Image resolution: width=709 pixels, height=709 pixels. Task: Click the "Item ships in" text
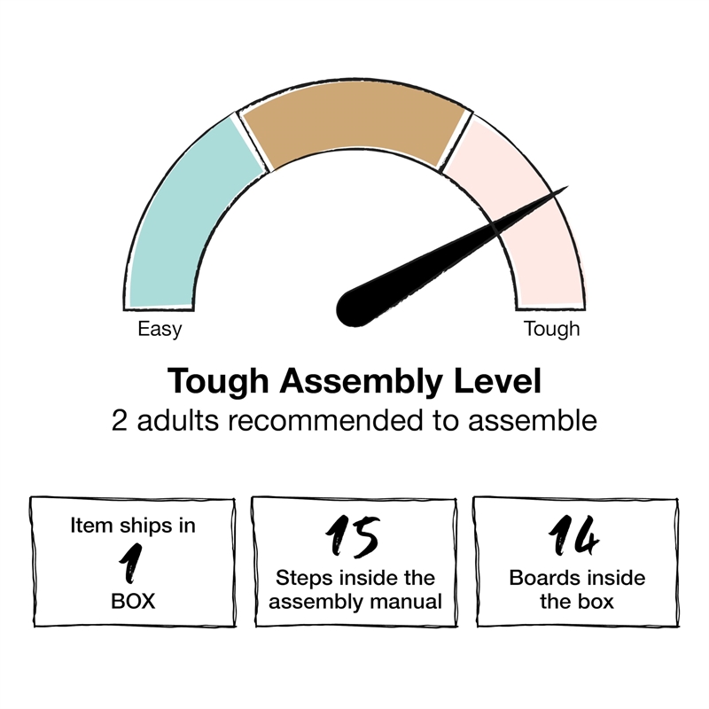(133, 526)
